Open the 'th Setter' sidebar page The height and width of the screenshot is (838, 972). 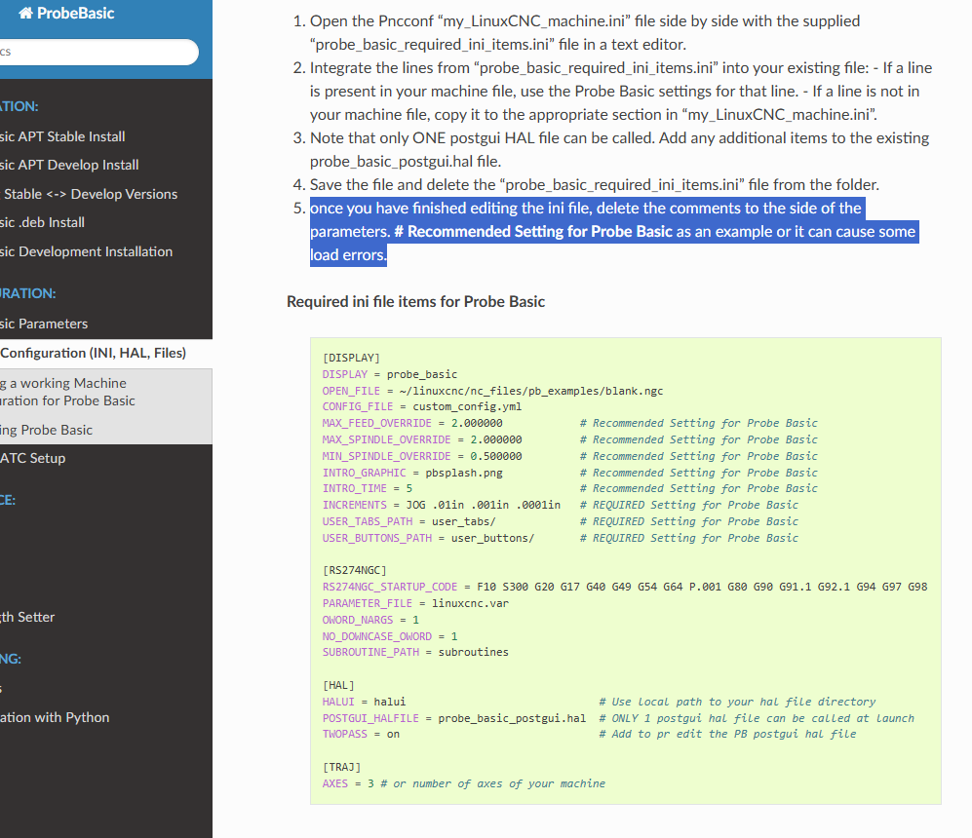27,617
